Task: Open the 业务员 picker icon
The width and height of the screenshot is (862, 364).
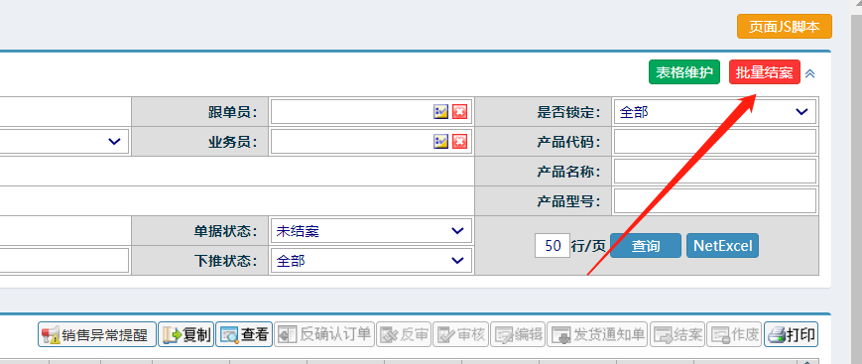Action: pyautogui.click(x=440, y=142)
